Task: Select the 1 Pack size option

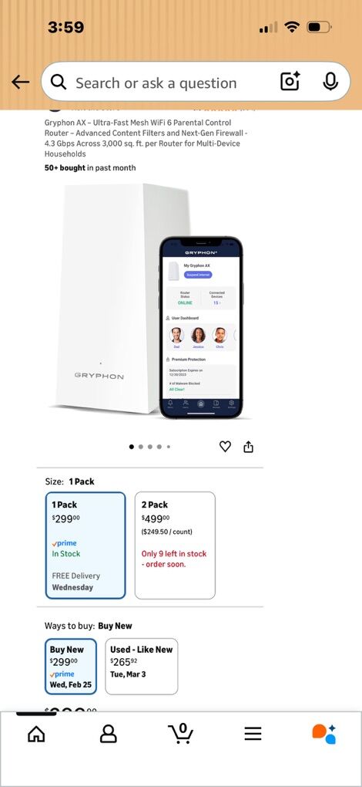Action: coord(85,545)
